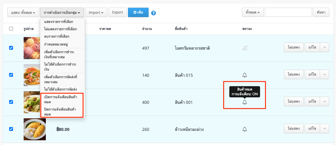336x145 pixels.
Task: Choose ไม่แสดงรายการที่เลือก menu item
Action: point(63,29)
